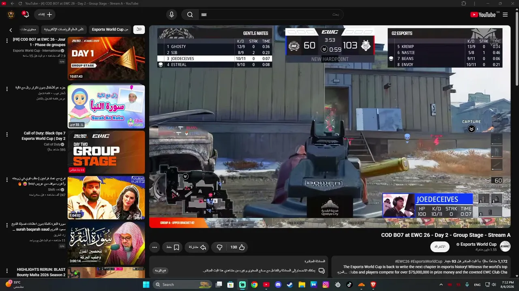Select the esports world cup Arabic chip

[x=64, y=30]
